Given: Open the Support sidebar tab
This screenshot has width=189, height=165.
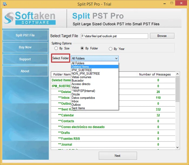Looking at the screenshot, I should pyautogui.click(x=25, y=59).
